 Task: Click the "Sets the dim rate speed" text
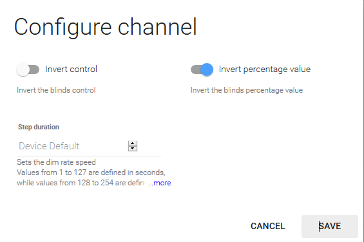pos(56,162)
